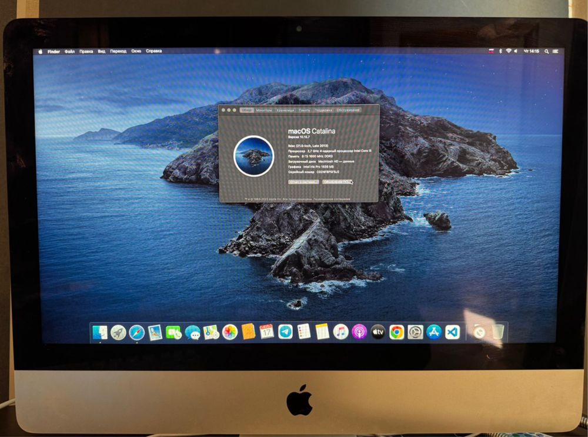Open Maps app in the Dock

[211, 332]
